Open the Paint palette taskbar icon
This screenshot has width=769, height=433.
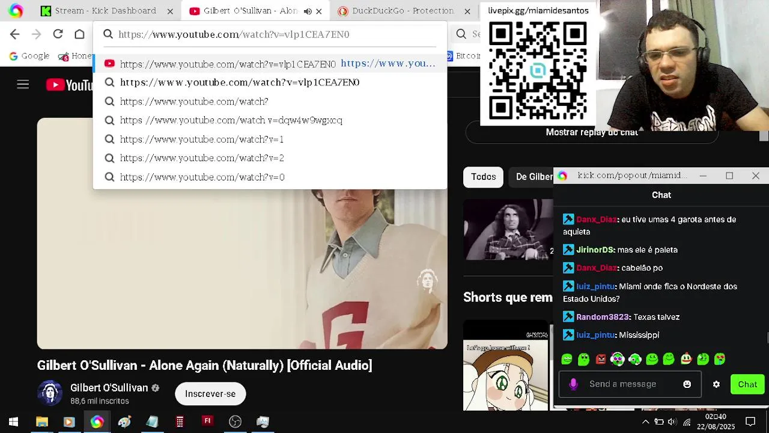click(124, 422)
